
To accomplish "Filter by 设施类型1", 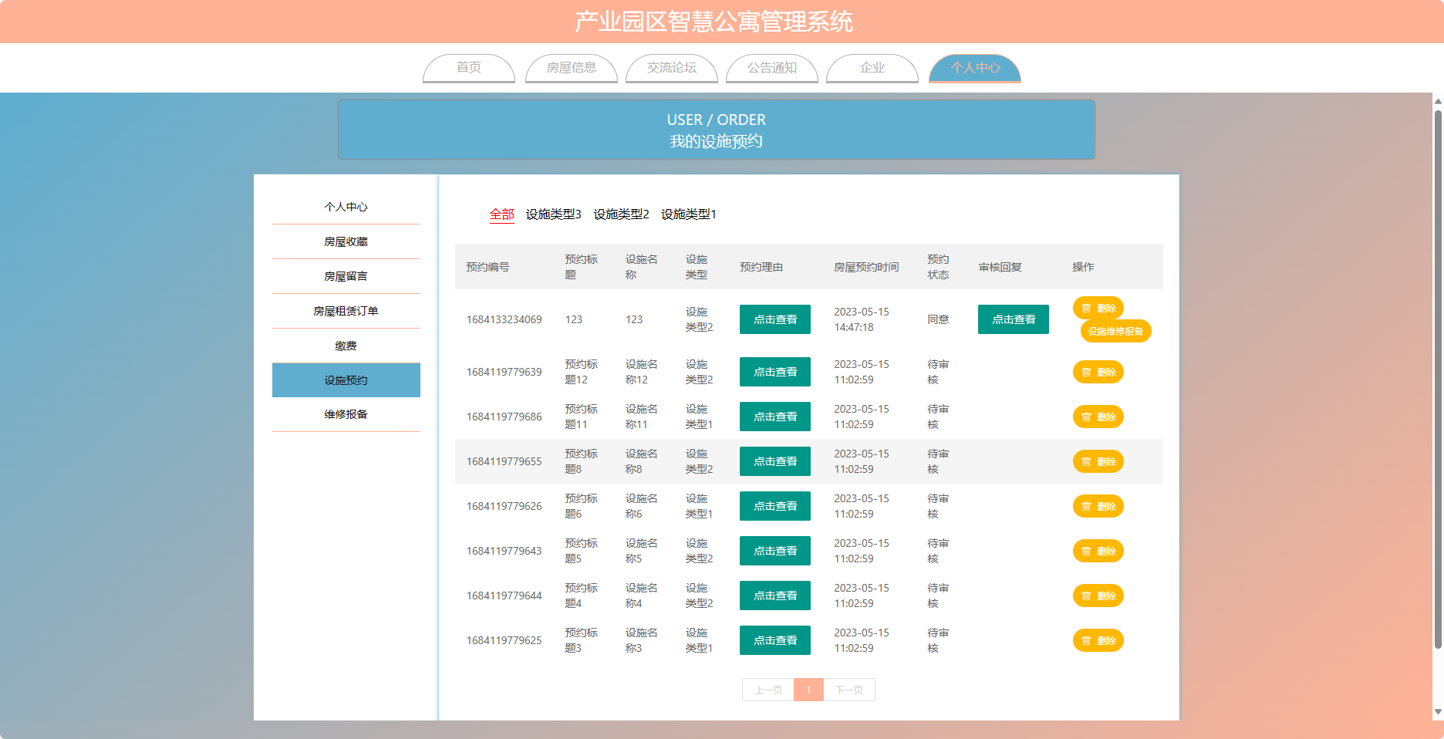I will point(689,214).
